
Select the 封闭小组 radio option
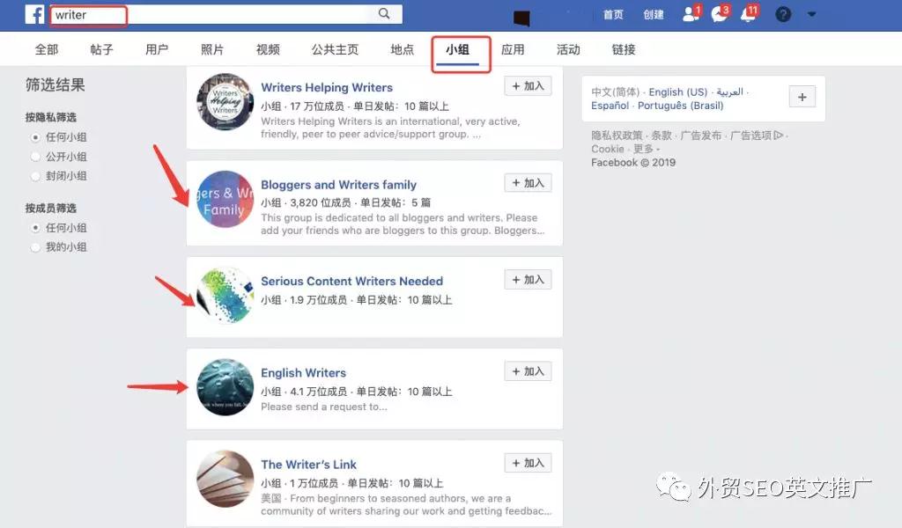coord(35,176)
